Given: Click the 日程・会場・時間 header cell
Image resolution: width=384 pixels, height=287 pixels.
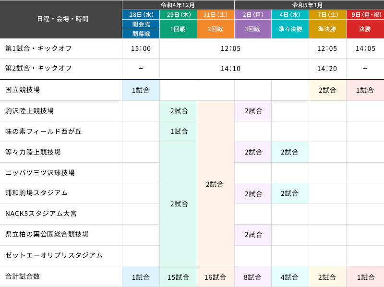Looking at the screenshot, I should pos(61,19).
